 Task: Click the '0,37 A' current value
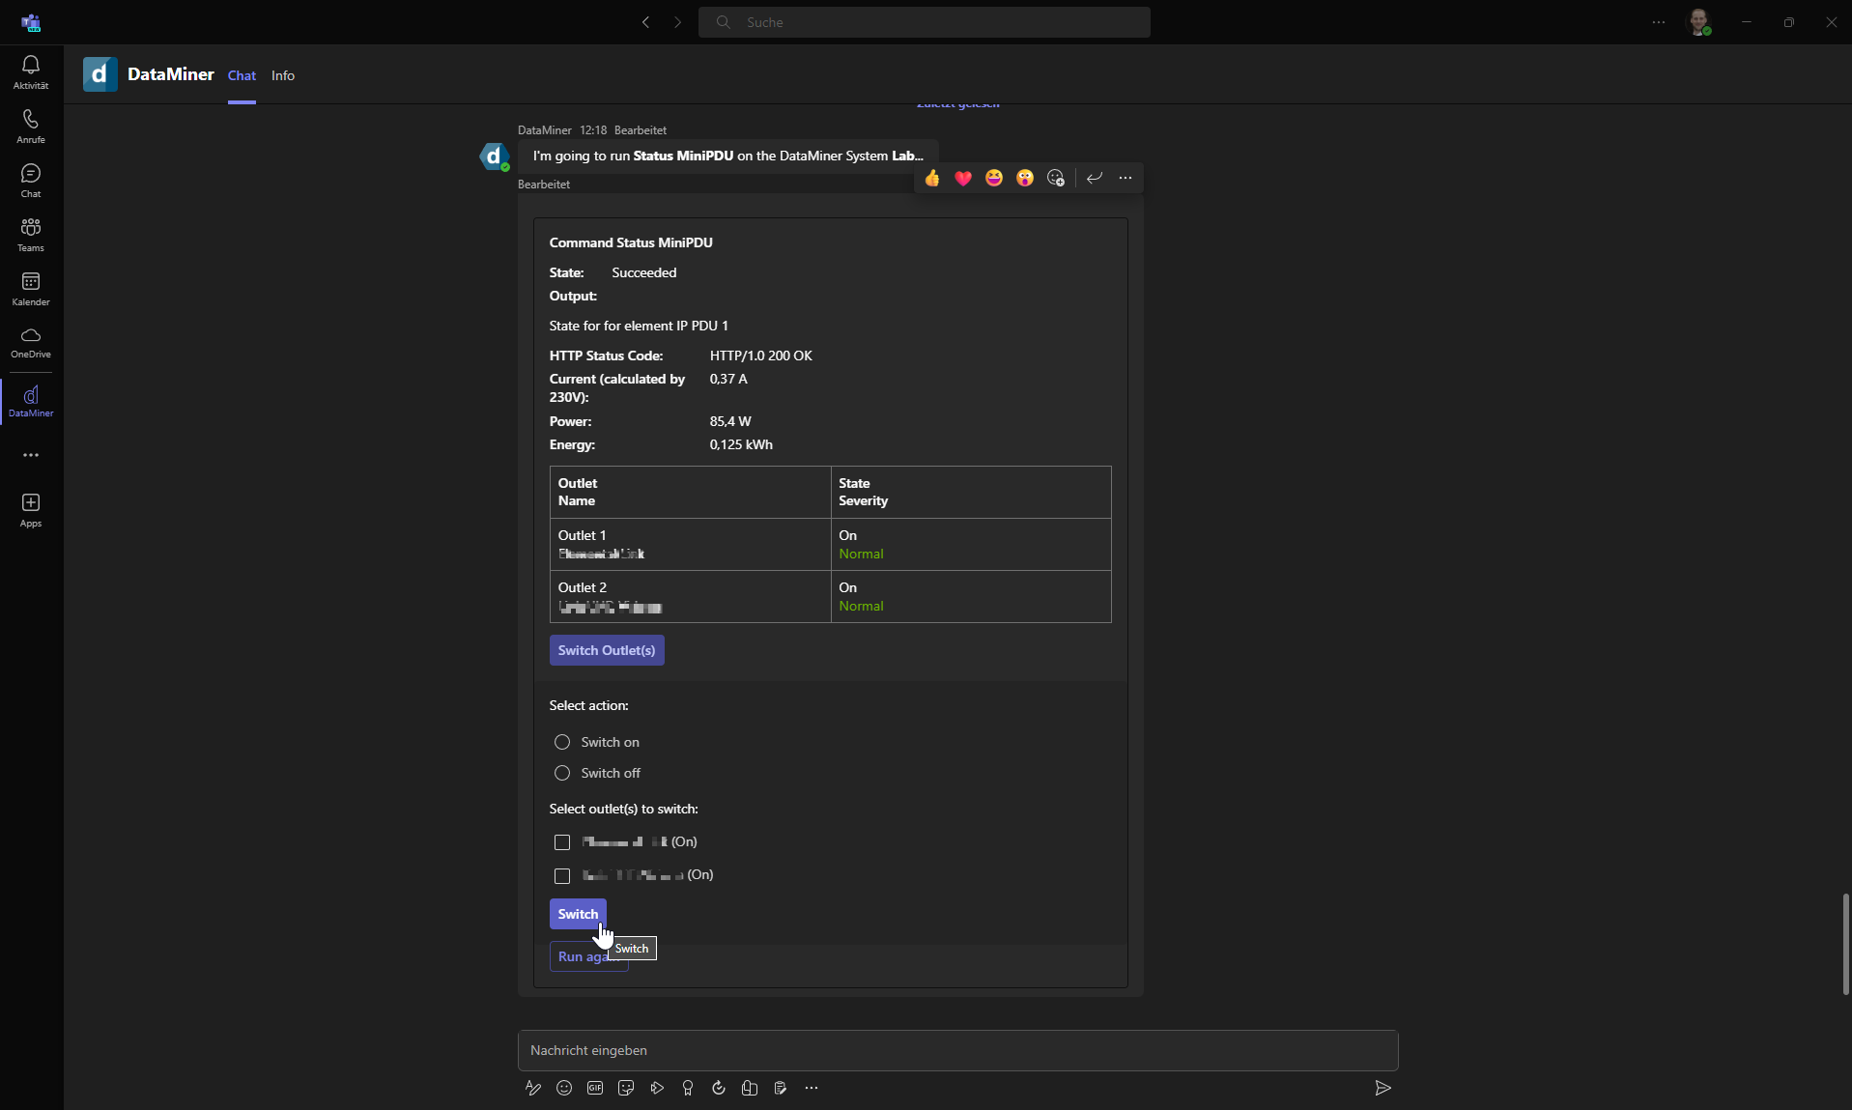(x=728, y=379)
